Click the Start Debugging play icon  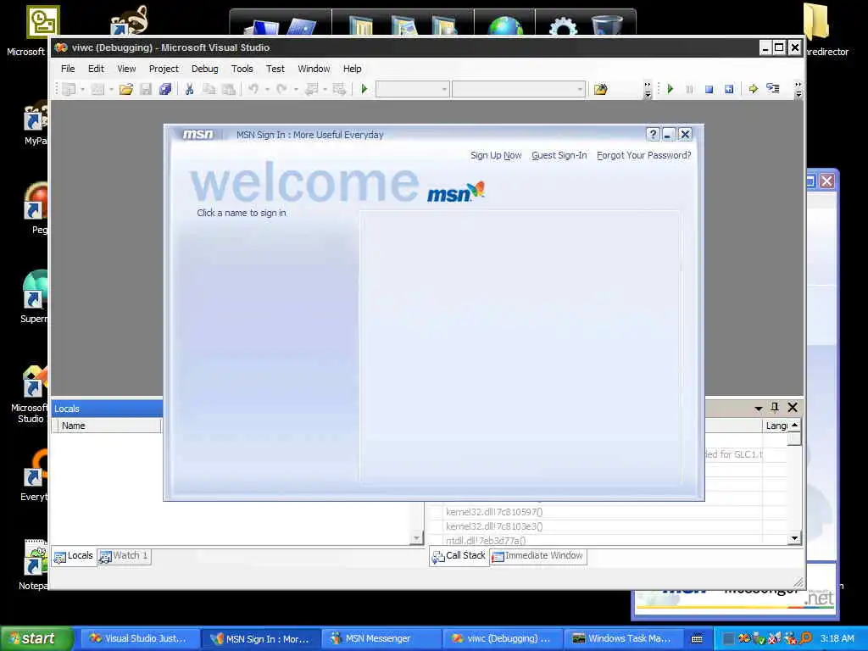click(x=364, y=89)
